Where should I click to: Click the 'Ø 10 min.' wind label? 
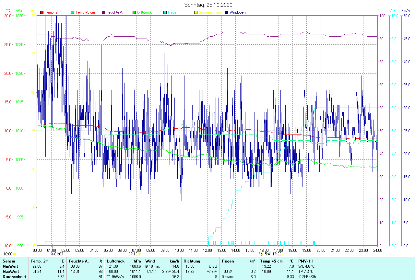click(x=153, y=266)
